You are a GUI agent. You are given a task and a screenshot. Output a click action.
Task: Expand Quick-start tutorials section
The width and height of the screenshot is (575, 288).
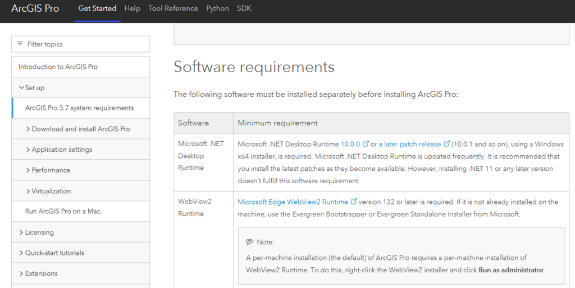21,253
